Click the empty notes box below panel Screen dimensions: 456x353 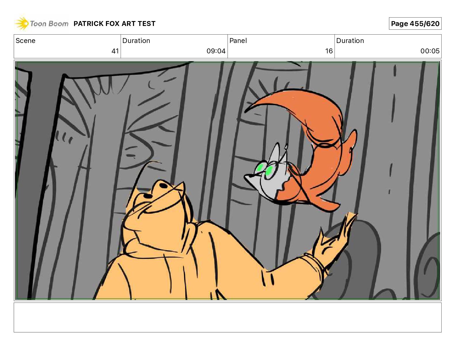pyautogui.click(x=227, y=317)
